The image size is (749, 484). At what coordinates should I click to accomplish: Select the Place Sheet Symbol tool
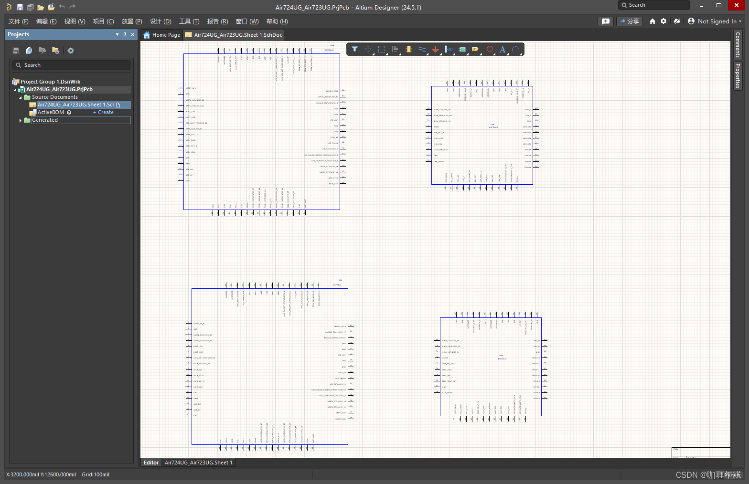click(x=462, y=49)
